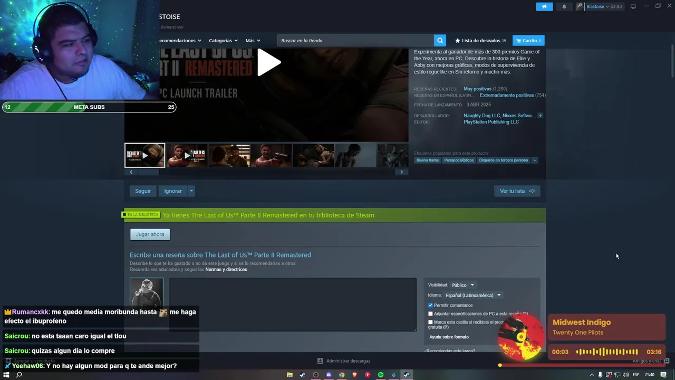Click the Ignorar button
Image resolution: width=675 pixels, height=380 pixels.
click(x=172, y=191)
